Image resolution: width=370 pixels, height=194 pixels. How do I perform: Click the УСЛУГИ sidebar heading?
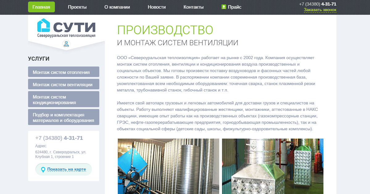pyautogui.click(x=39, y=59)
